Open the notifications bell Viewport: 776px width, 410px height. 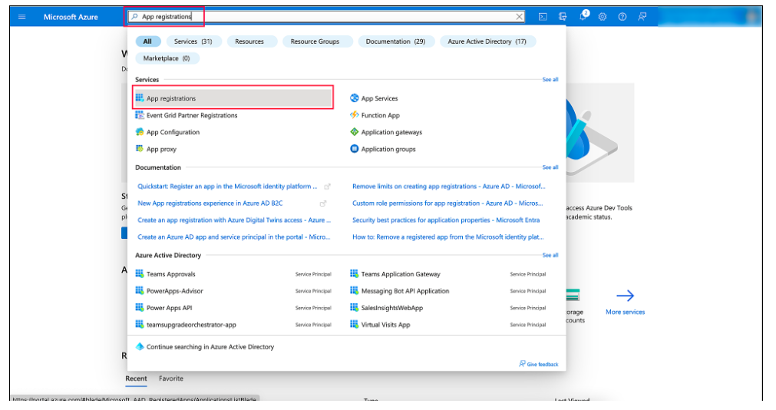tap(583, 16)
